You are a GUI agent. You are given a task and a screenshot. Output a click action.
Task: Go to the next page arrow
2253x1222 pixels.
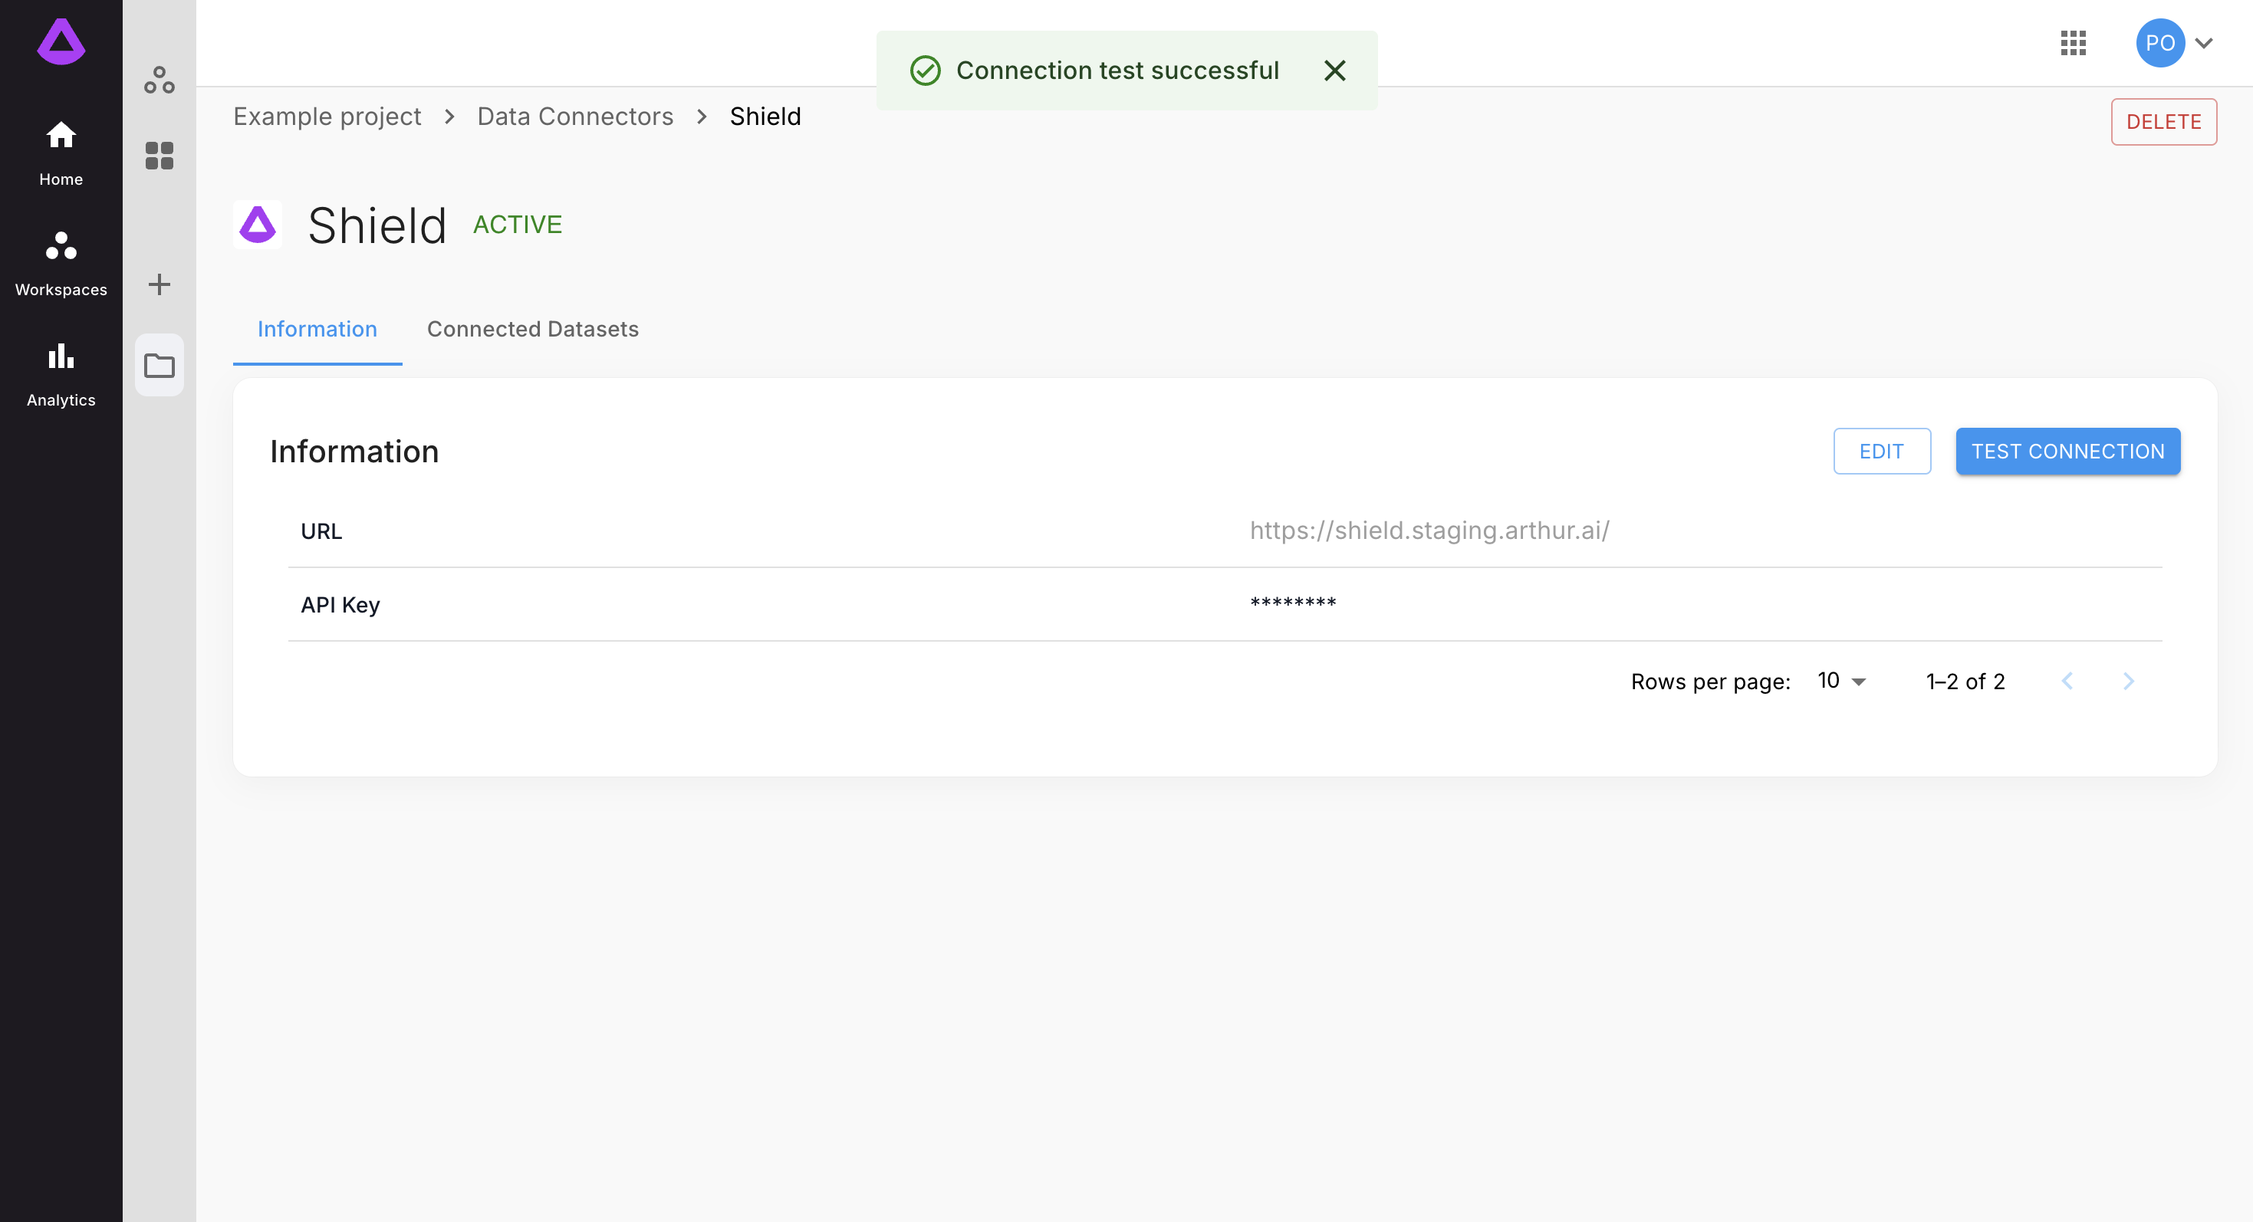[x=2129, y=681]
